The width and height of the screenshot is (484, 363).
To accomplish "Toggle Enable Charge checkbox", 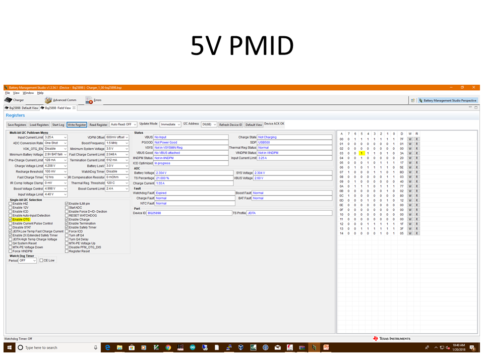I will pyautogui.click(x=67, y=219).
